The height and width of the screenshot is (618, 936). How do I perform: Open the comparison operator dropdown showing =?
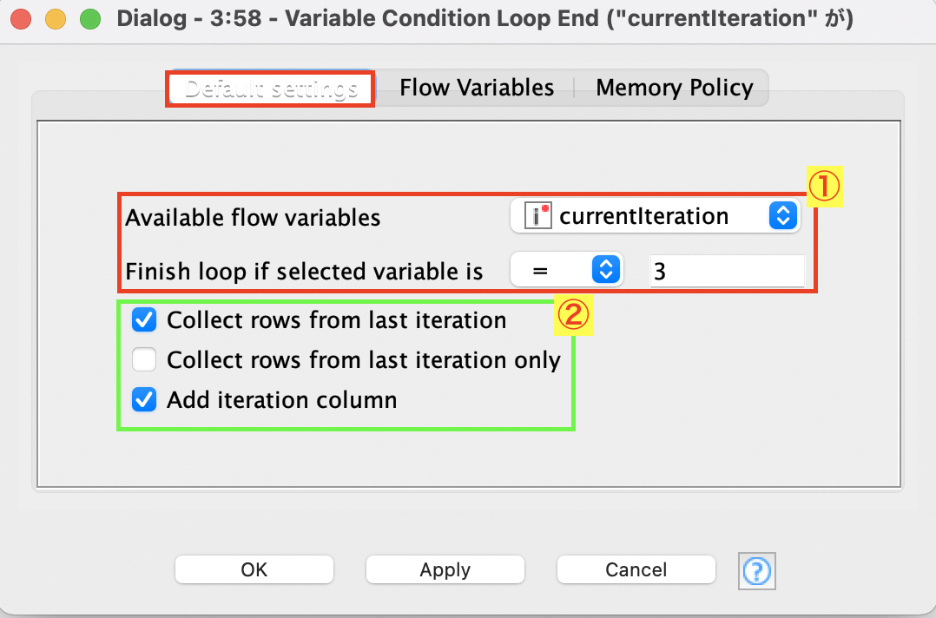coord(567,269)
